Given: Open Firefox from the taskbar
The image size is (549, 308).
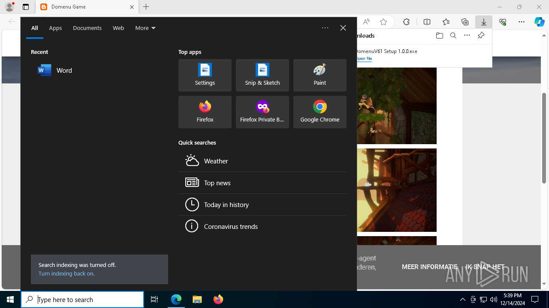Looking at the screenshot, I should pos(218,299).
